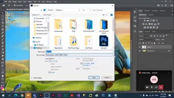
Task: Open address bar previous locations dropdown
Action: tap(79, 10)
